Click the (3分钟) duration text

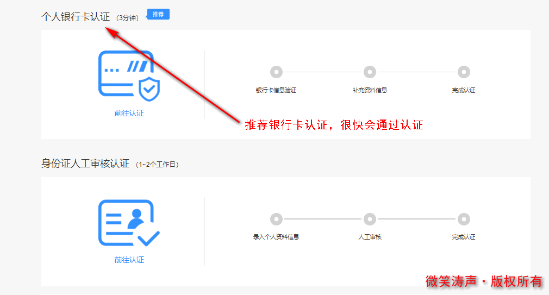(x=127, y=18)
